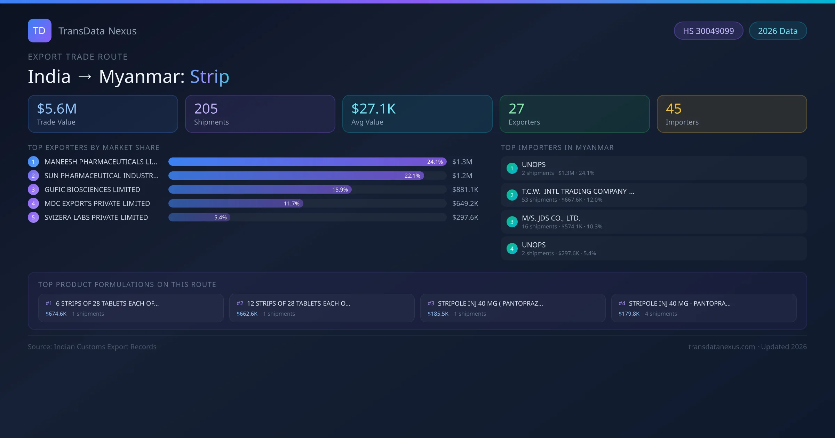835x438 pixels.
Task: Click rank 5 badge beside Svizera Labs
Action: click(x=33, y=217)
